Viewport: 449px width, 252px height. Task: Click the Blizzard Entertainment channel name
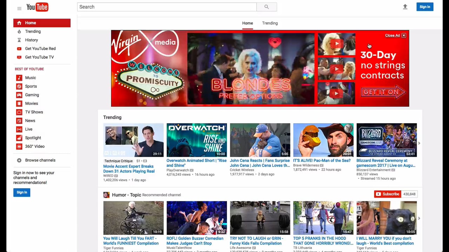click(x=373, y=170)
